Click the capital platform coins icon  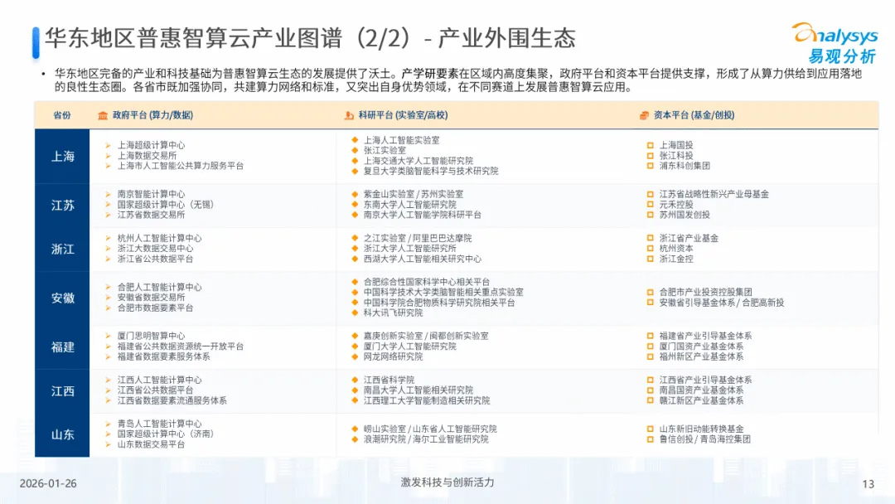[644, 115]
